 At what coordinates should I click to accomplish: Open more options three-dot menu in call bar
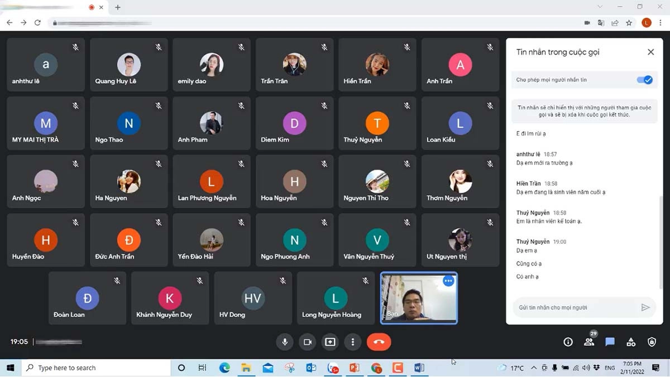[352, 342]
